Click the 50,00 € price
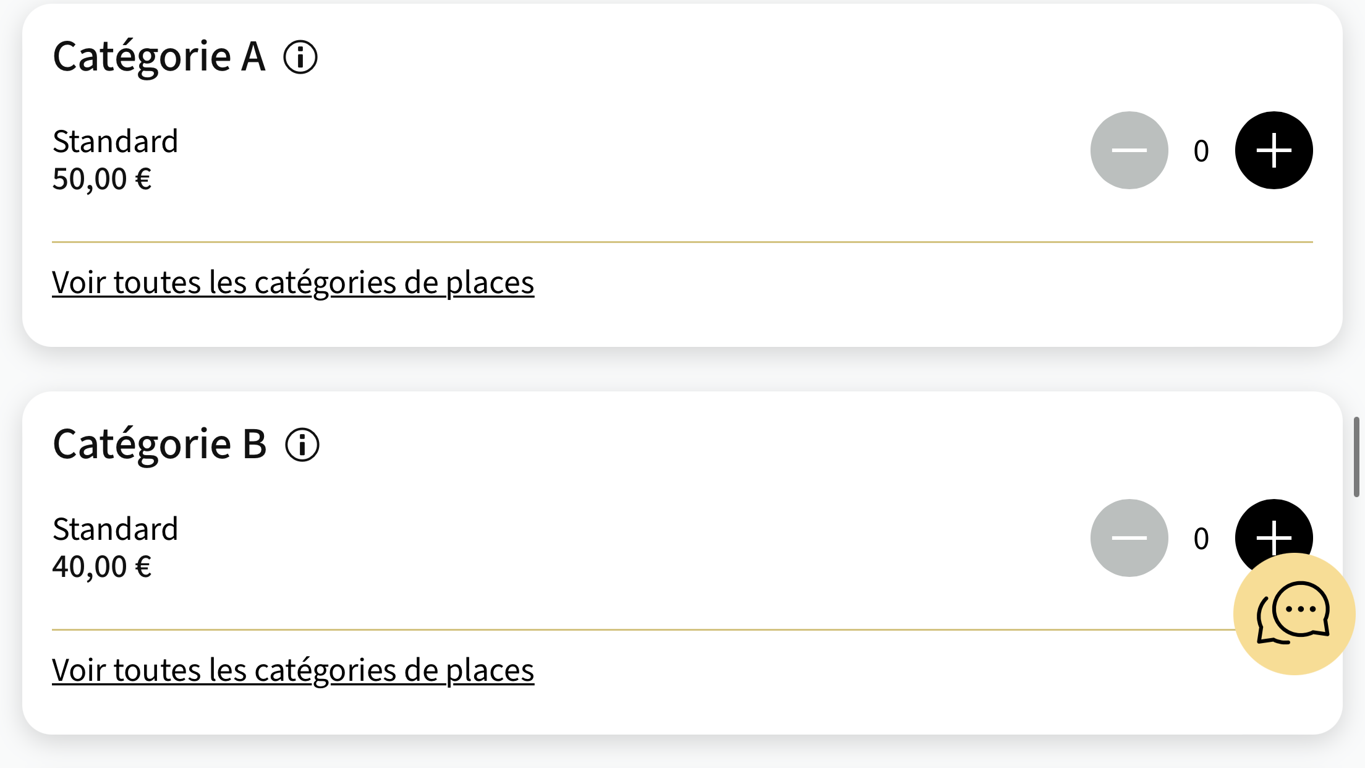 pos(102,179)
